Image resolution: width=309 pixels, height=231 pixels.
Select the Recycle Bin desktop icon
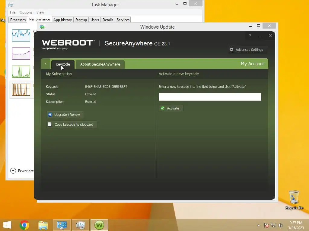(x=294, y=200)
